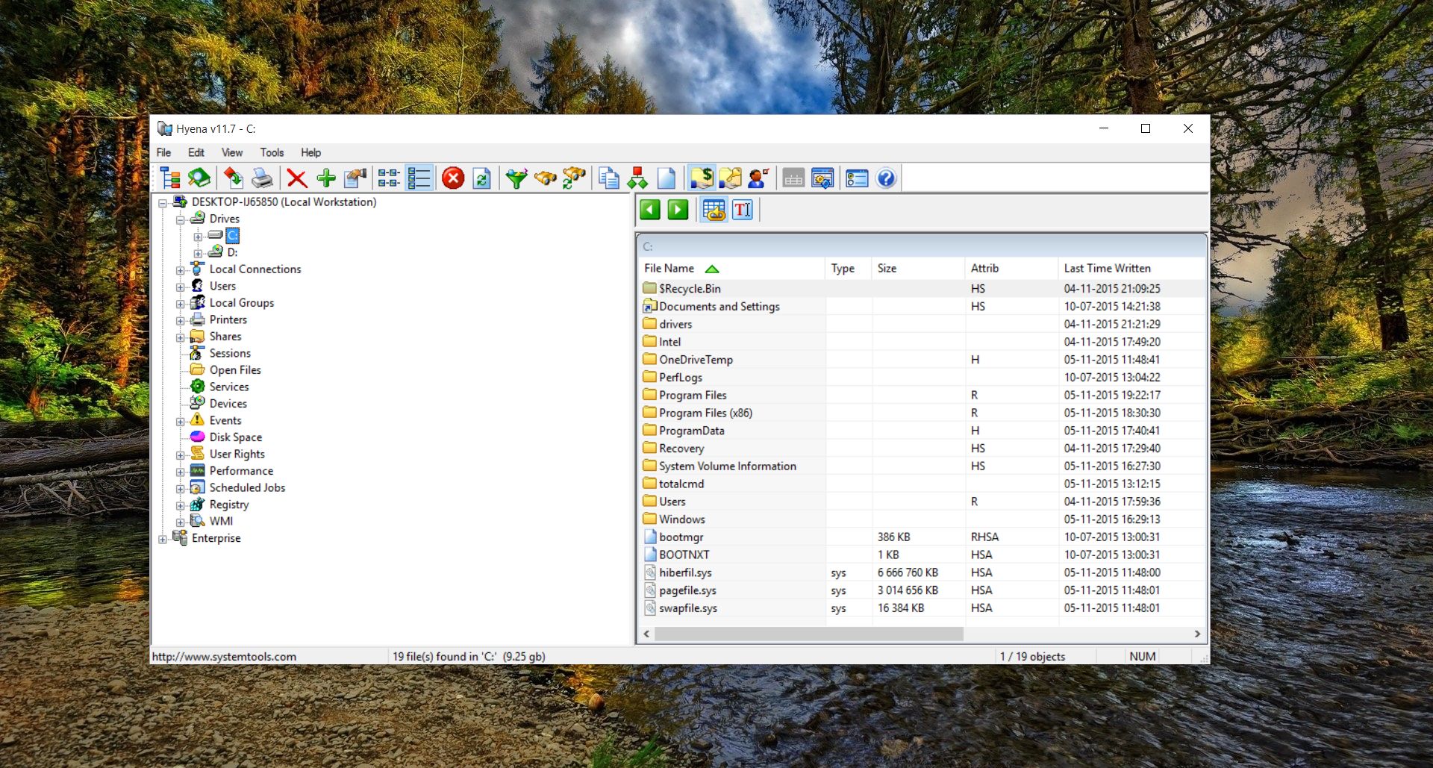
Task: Click the horizontal scrollbar right arrow
Action: pyautogui.click(x=1197, y=634)
